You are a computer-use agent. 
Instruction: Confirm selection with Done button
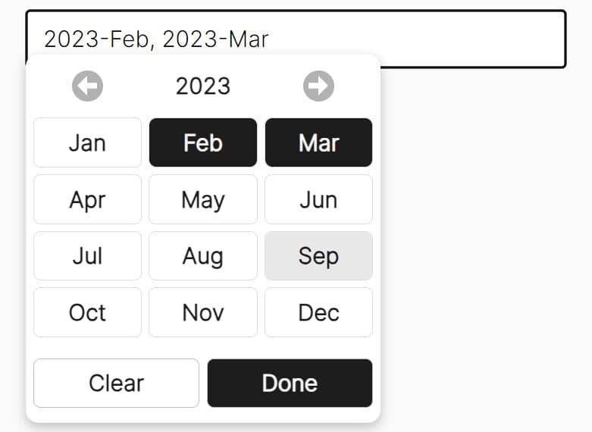tap(290, 383)
